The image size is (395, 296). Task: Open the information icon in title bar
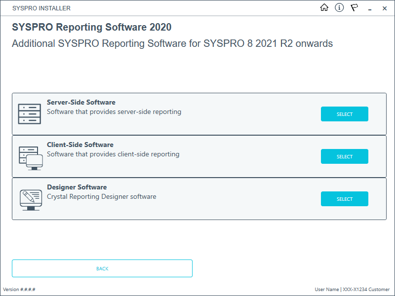coord(339,8)
